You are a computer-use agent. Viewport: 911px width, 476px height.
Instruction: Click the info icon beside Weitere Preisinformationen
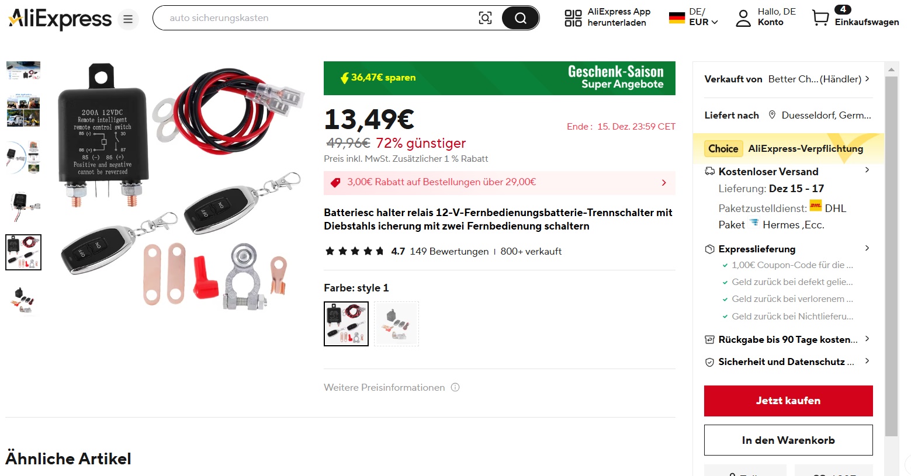455,387
